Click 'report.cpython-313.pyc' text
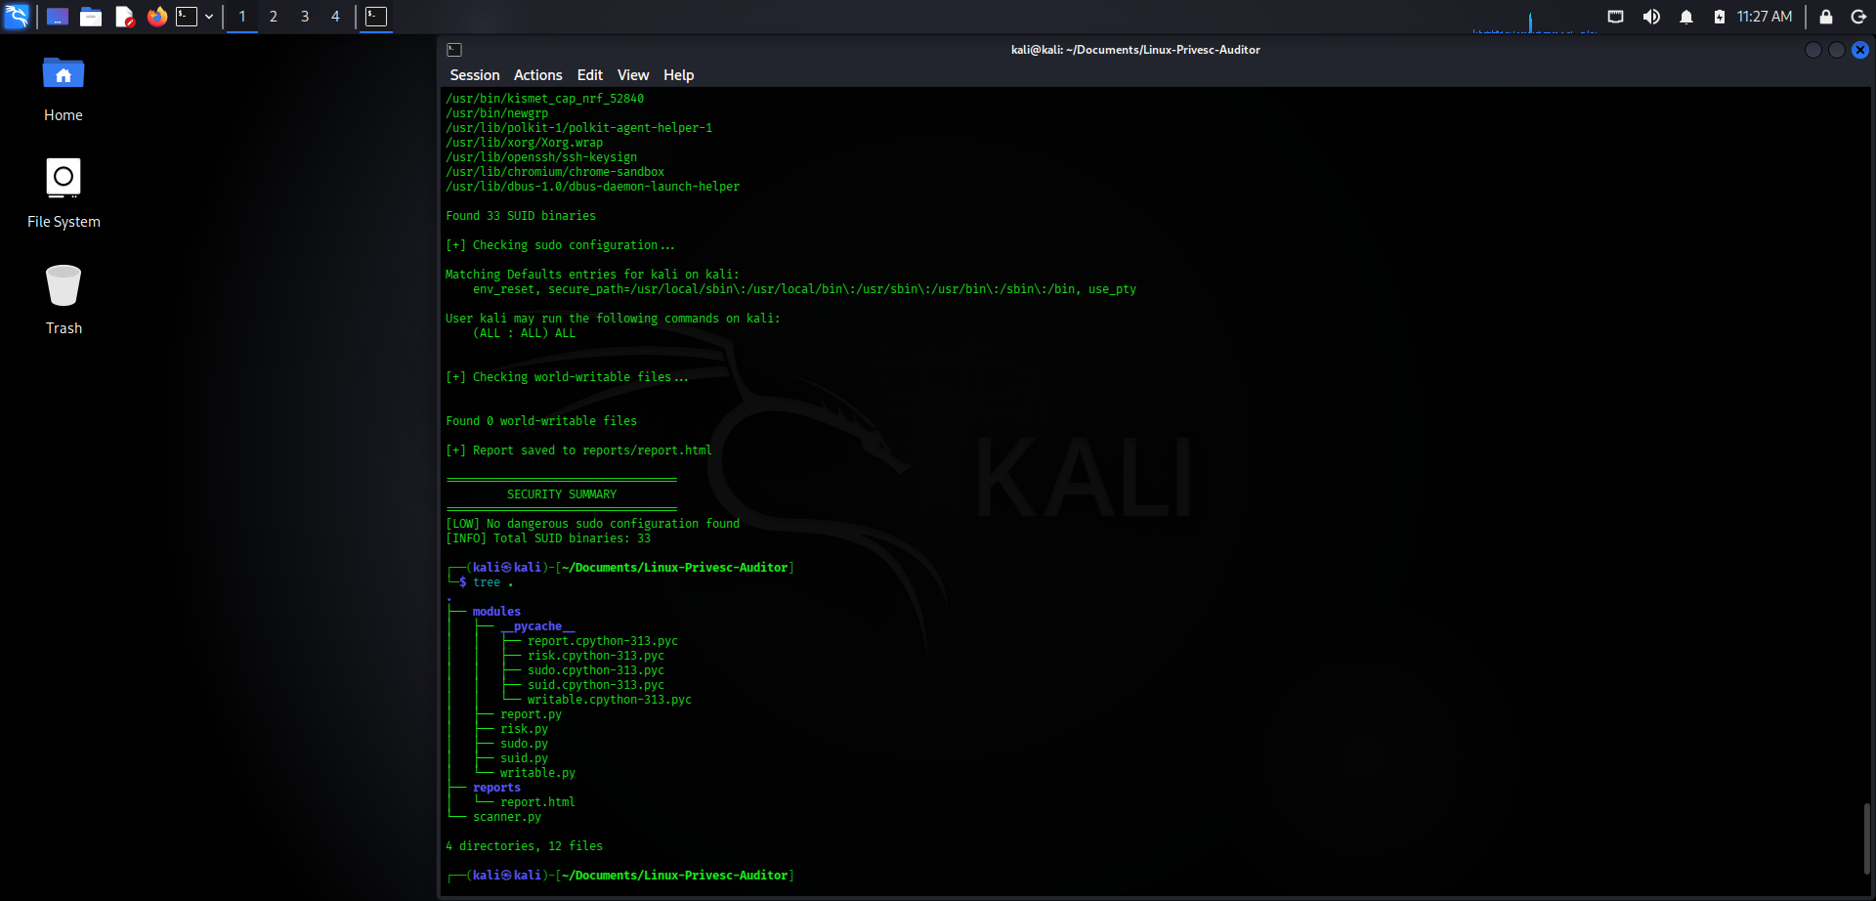 [x=603, y=641]
